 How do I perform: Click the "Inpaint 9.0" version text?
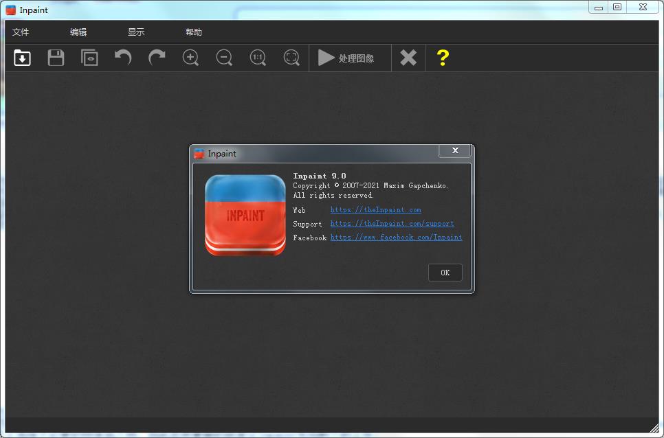click(320, 176)
